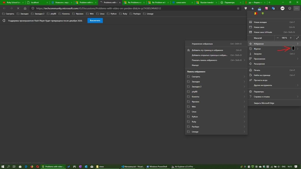The height and width of the screenshot is (169, 301).
Task: Choose Добавить эту страницу в избранное
Action: point(216,50)
